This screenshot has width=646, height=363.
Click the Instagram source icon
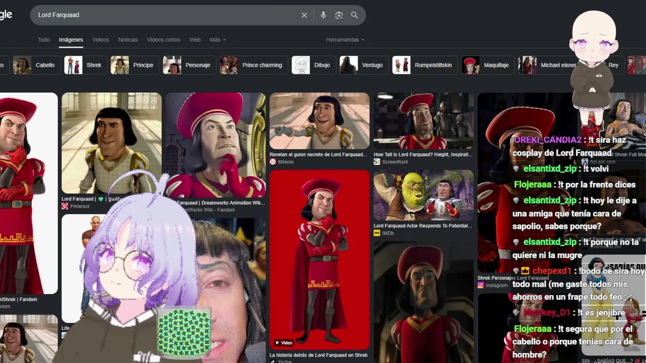tap(480, 285)
